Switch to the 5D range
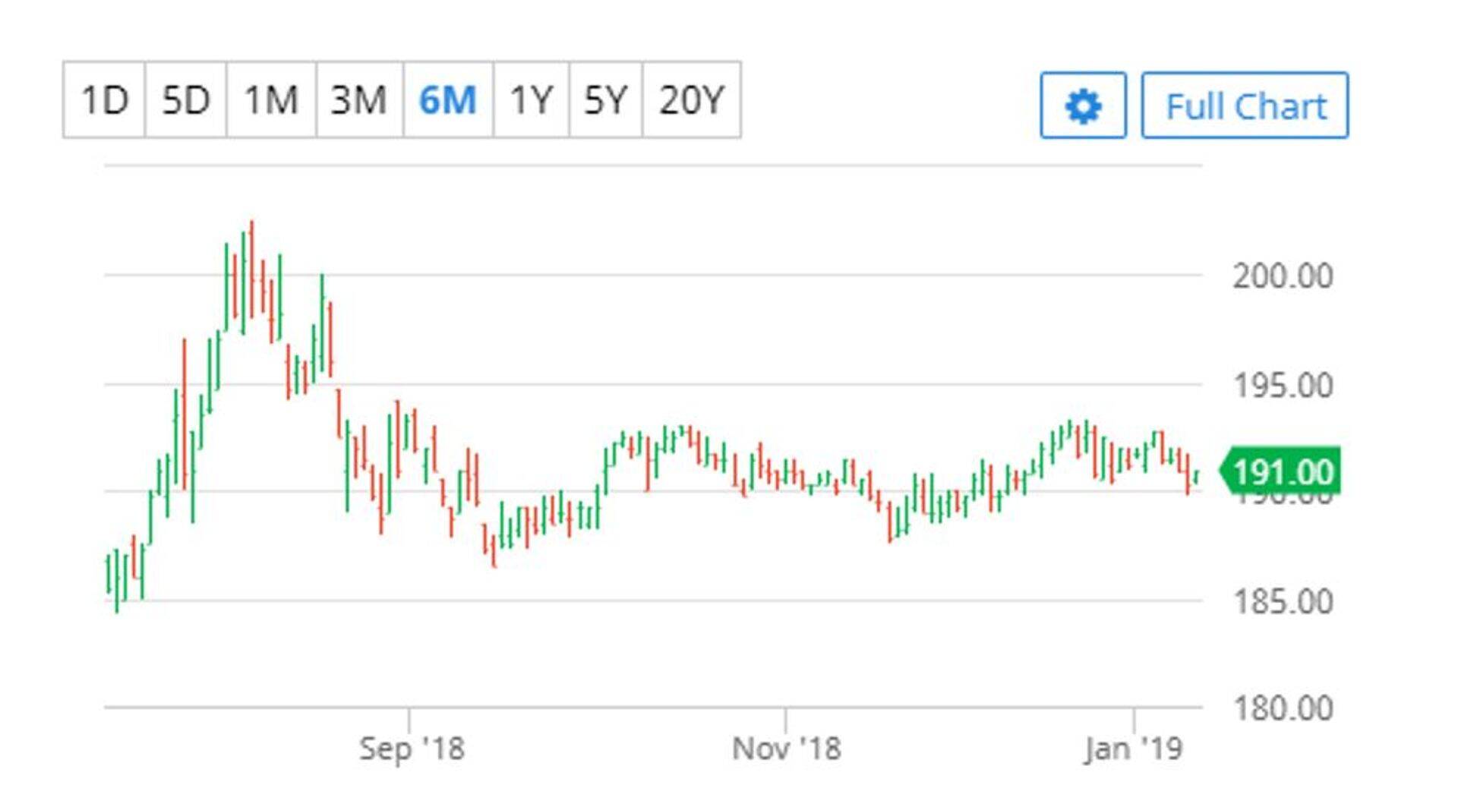The height and width of the screenshot is (810, 1458). coord(185,100)
